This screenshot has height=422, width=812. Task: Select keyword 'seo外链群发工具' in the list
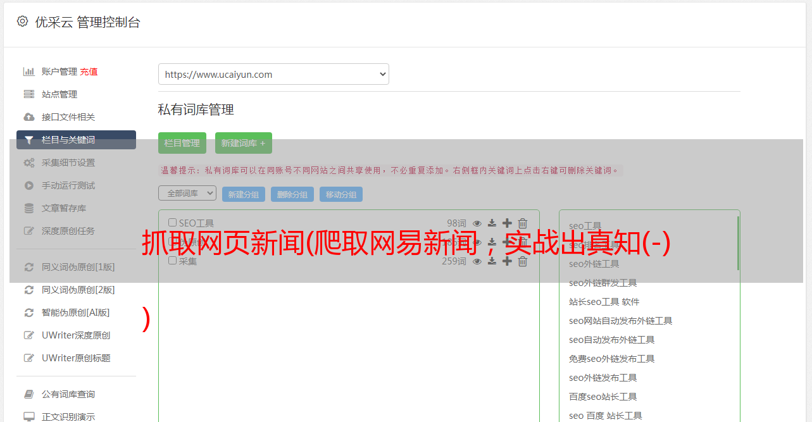coord(603,283)
